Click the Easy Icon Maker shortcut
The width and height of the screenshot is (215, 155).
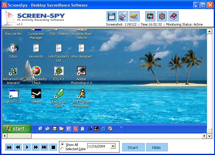[x=59, y=93]
